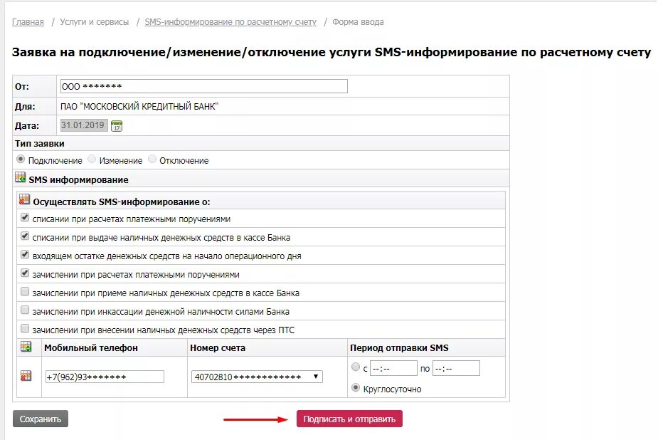Viewport: 663px width, 440px height.
Task: Click the add icon beside SMS информирование
Action: click(x=21, y=178)
